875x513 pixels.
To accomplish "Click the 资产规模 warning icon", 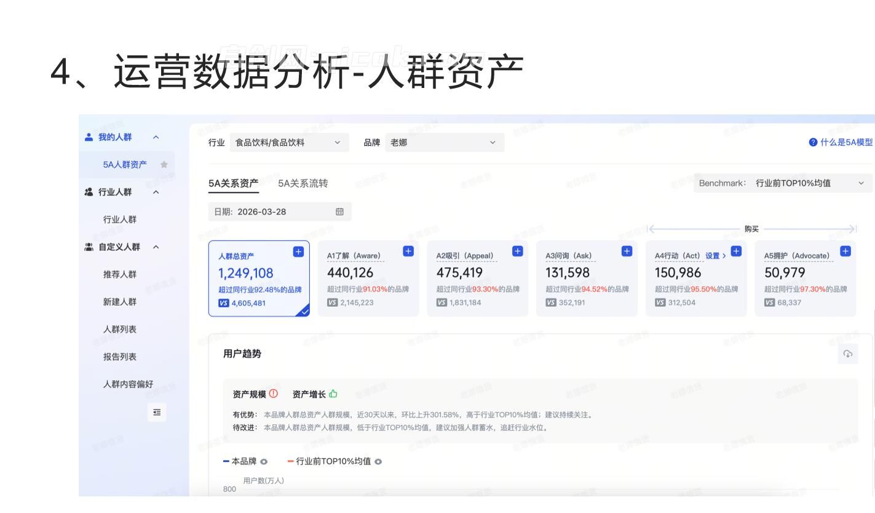I will pyautogui.click(x=274, y=394).
